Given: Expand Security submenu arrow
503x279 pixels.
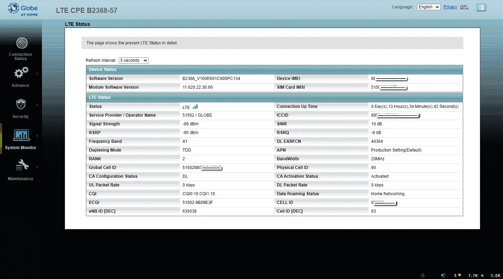Looking at the screenshot, I should pyautogui.click(x=37, y=105).
